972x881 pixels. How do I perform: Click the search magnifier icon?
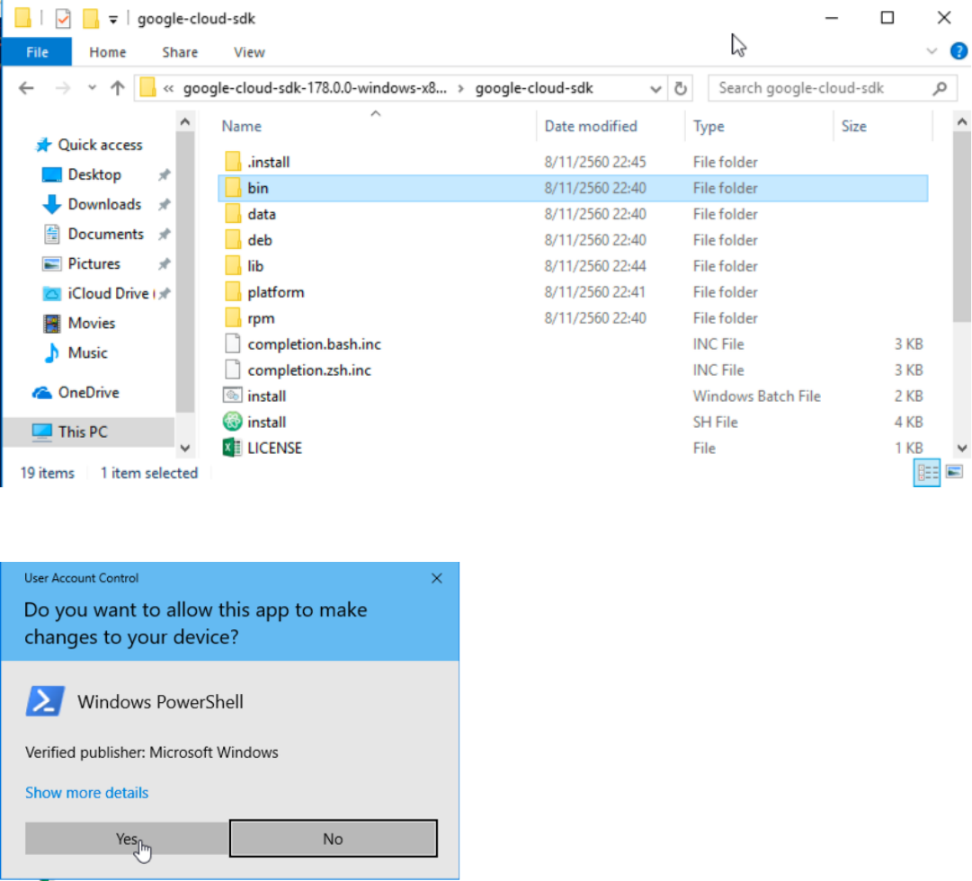point(940,89)
